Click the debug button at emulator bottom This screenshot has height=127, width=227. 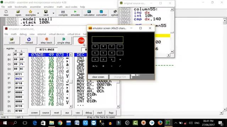coord(88,113)
